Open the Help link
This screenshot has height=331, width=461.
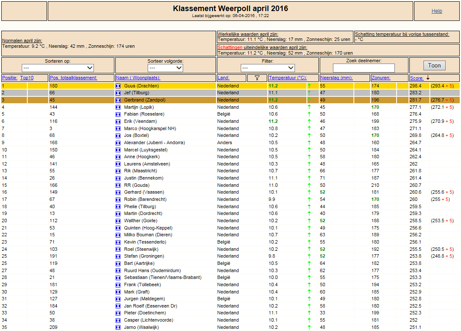tap(437, 11)
